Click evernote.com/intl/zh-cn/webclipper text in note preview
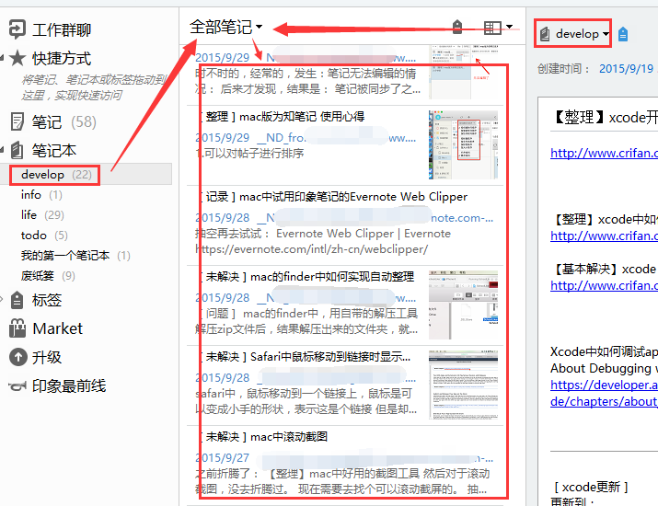Viewport: 658px width, 506px height. (x=311, y=249)
